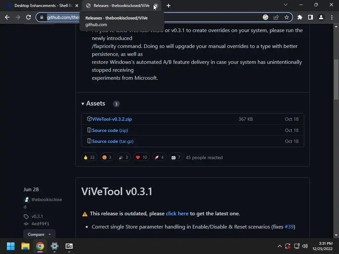This screenshot has height=254, width=339.
Task: Open commit 4edf9f1
Action: pyautogui.click(x=40, y=224)
